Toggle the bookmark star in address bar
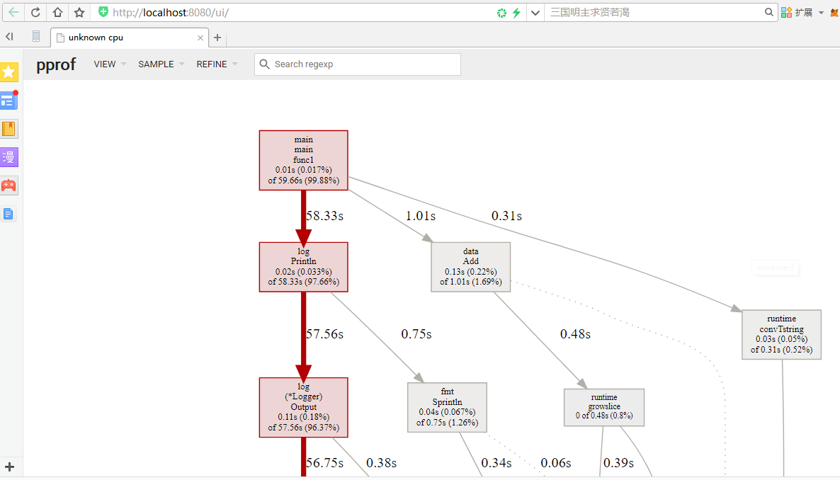The width and height of the screenshot is (840, 480). click(x=79, y=12)
